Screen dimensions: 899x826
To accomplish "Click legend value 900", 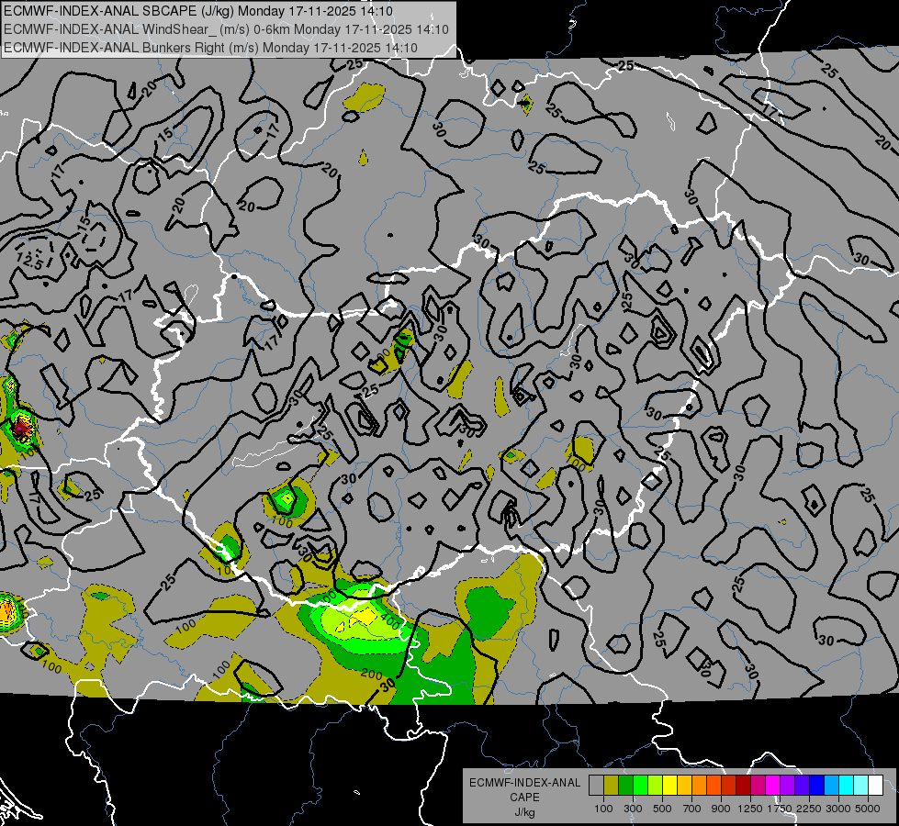I will click(x=721, y=809).
